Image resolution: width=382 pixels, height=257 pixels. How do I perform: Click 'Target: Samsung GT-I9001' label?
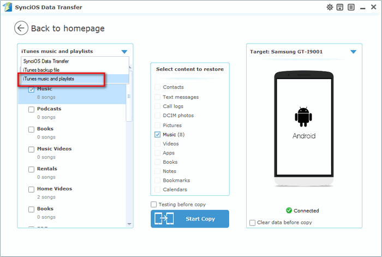point(286,52)
